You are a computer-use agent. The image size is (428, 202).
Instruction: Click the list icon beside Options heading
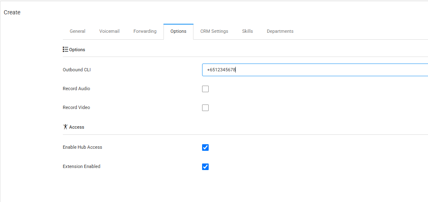(x=65, y=50)
